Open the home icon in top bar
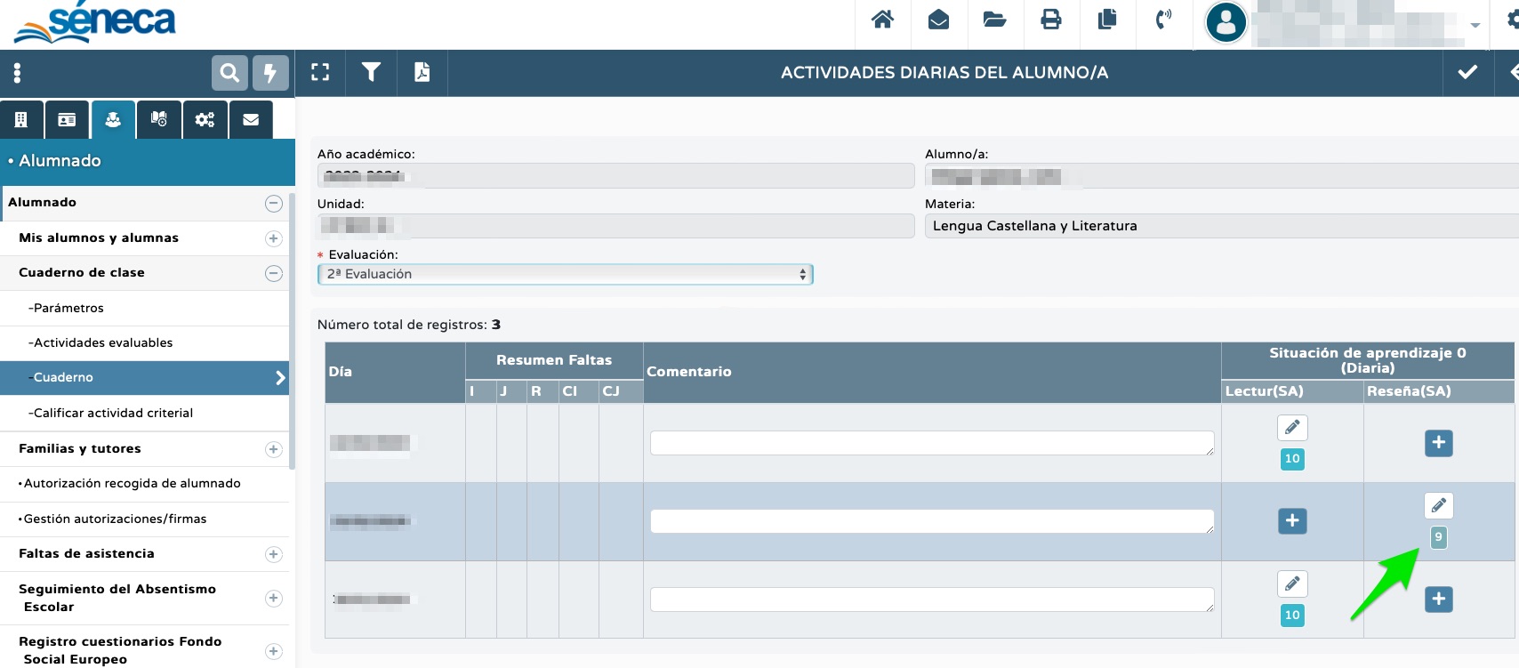1519x668 pixels. coord(882,20)
